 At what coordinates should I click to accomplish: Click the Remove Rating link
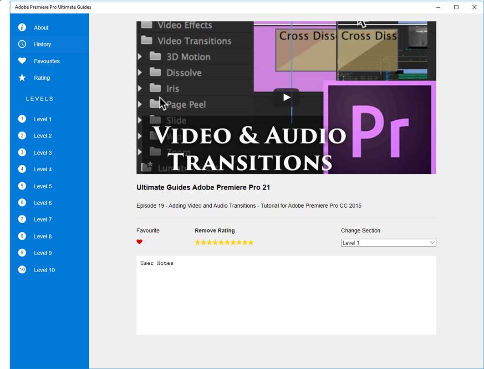tap(214, 231)
